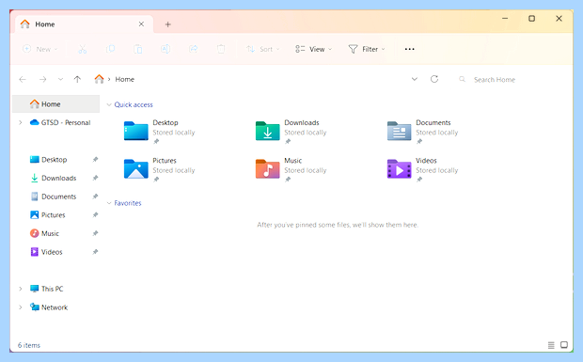Select Network in navigation pane
This screenshot has width=583, height=362.
49,307
